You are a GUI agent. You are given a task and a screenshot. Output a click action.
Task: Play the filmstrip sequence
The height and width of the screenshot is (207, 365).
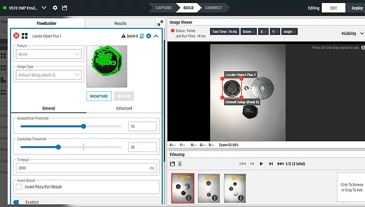pos(261,164)
